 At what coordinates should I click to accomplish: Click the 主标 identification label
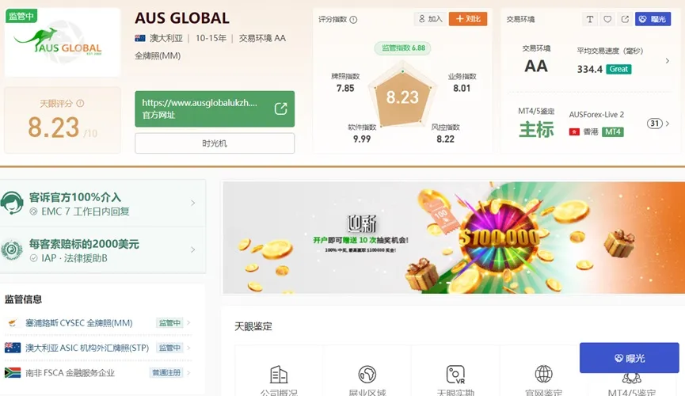(x=536, y=130)
